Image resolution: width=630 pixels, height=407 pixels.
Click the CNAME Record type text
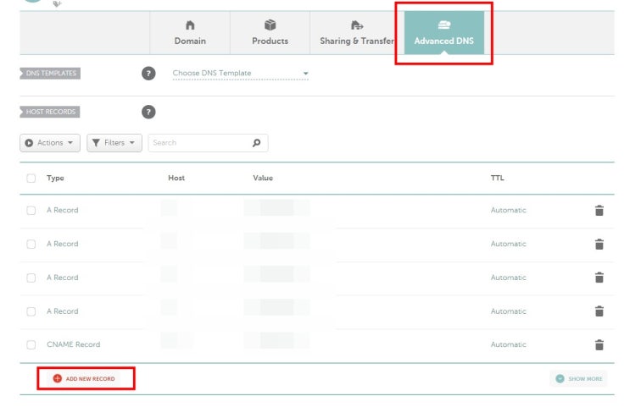(x=74, y=344)
